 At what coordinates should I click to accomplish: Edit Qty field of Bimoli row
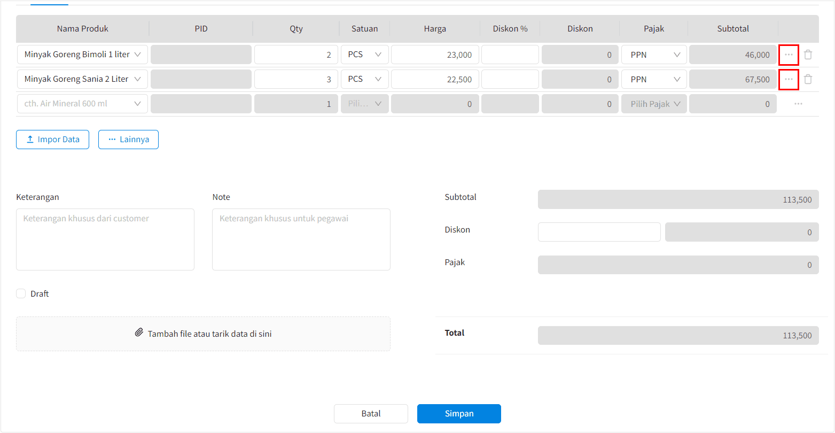click(296, 55)
